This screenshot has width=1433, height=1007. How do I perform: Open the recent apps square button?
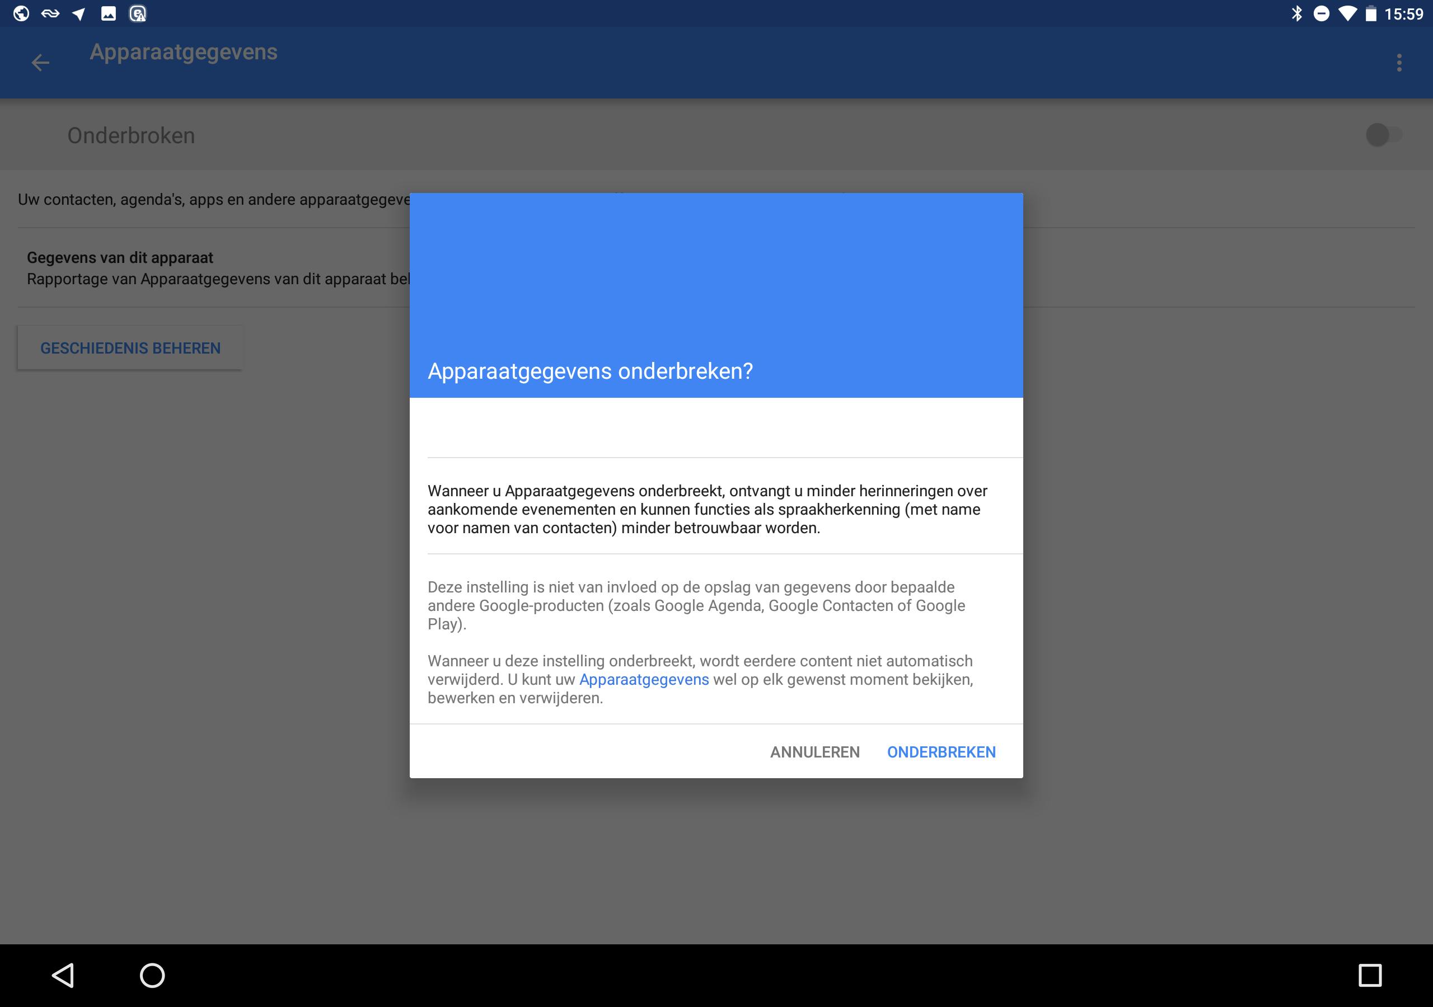tap(1369, 975)
